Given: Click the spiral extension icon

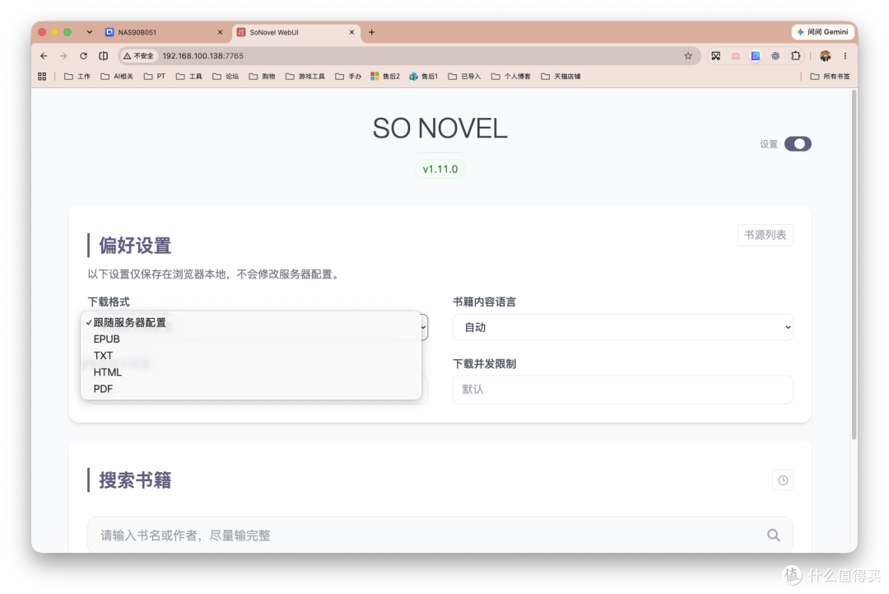Looking at the screenshot, I should (775, 55).
